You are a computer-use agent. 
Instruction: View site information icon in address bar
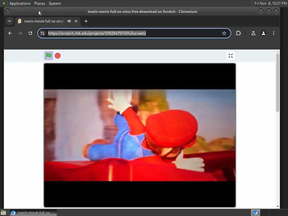(x=42, y=33)
